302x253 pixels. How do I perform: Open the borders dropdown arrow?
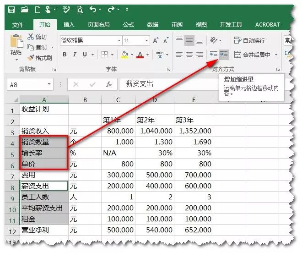pyautogui.click(x=112, y=55)
